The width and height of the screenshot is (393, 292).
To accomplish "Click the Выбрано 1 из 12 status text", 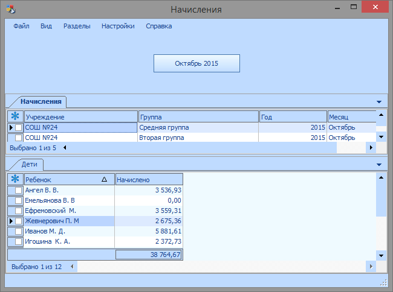I will (x=37, y=267).
